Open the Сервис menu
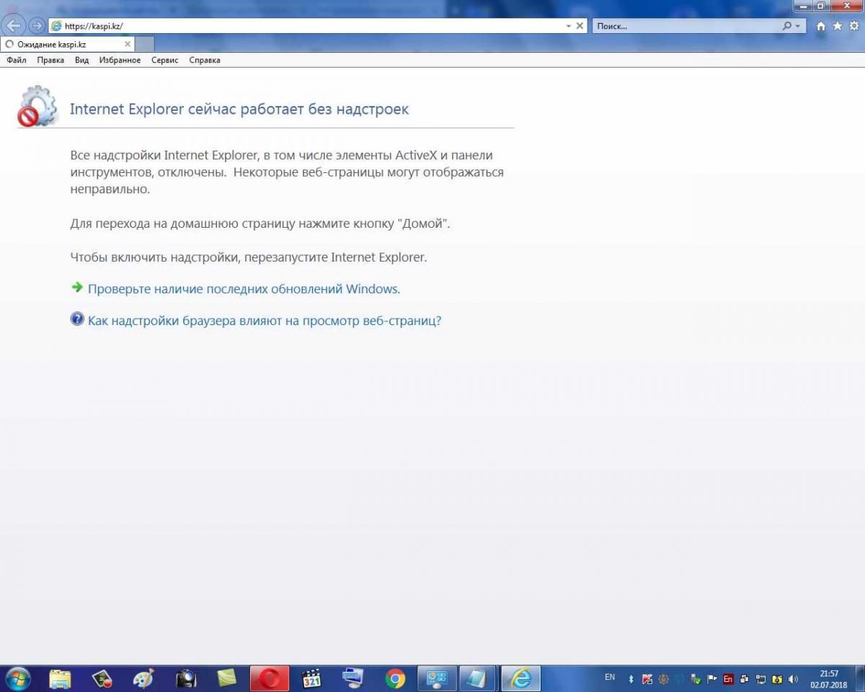 click(165, 61)
